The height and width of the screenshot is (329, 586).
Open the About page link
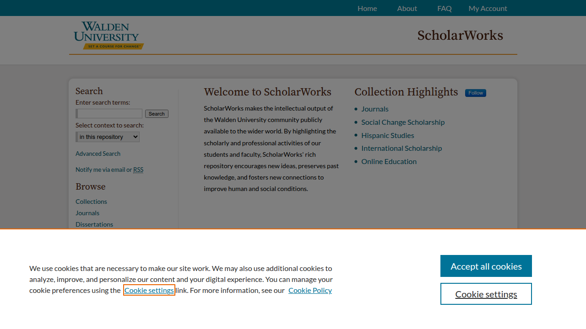click(x=407, y=8)
